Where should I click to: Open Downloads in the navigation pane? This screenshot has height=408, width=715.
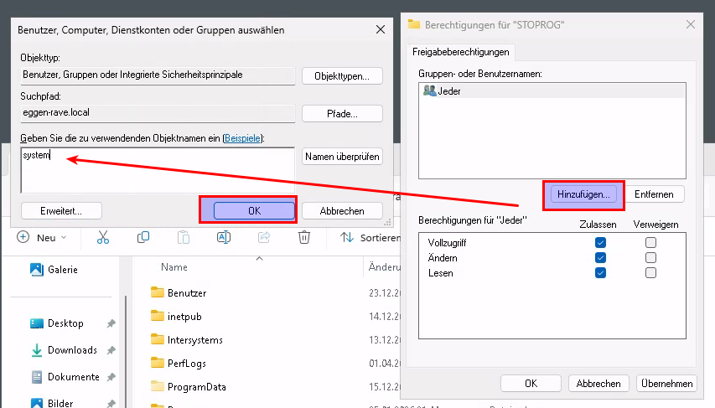pos(72,350)
